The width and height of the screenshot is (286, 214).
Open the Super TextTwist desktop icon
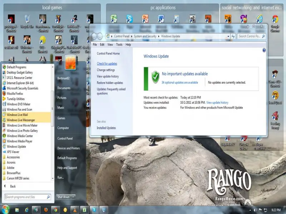point(260,144)
